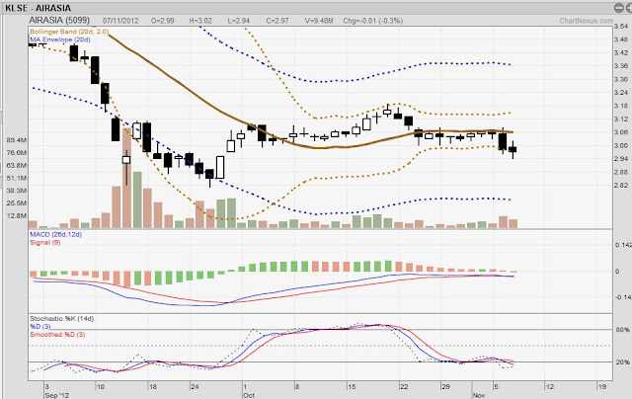Select the date 07/11/2012 in the header
Viewport: 632px width, 399px height.
(120, 21)
